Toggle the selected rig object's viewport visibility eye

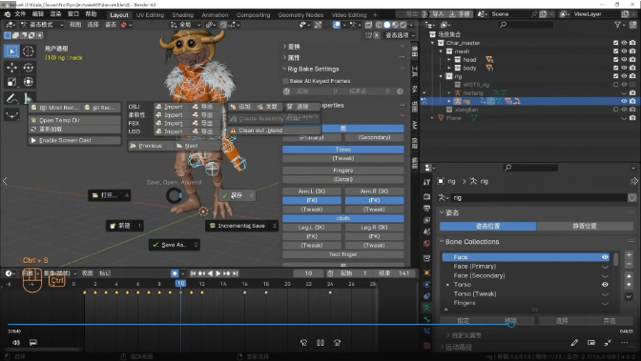click(624, 101)
